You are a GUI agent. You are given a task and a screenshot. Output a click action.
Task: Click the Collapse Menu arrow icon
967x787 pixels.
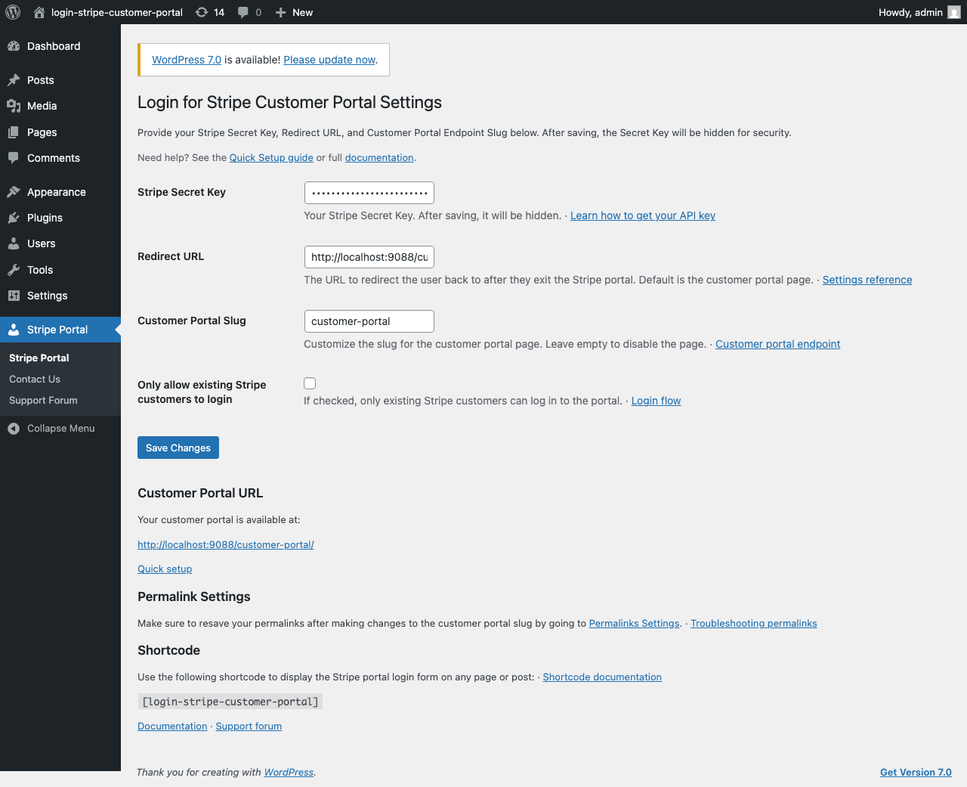[14, 429]
